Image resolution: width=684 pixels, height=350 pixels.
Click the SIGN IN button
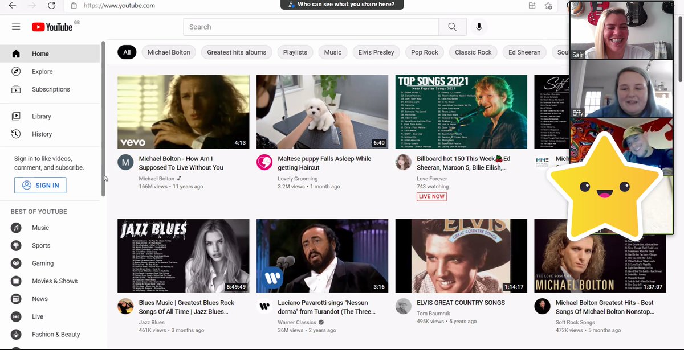pos(40,185)
